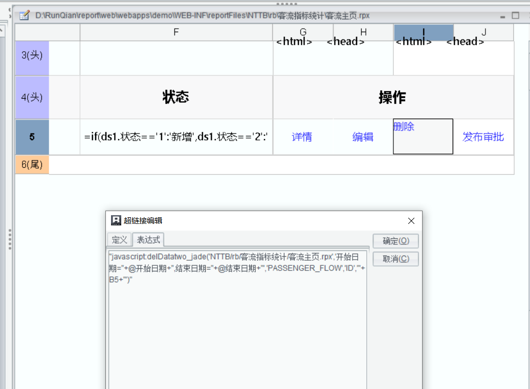This screenshot has width=530, height=389.
Task: Confirm with the 确定(O) button
Action: 395,241
